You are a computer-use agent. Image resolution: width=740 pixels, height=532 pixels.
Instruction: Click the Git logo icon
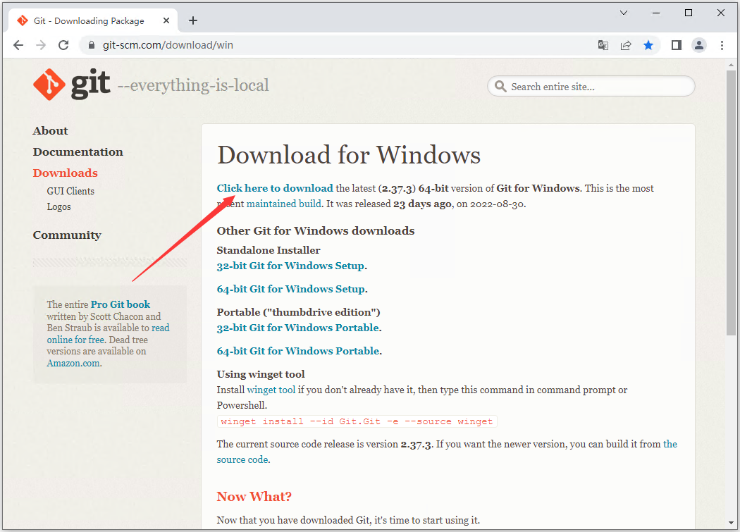click(x=49, y=85)
